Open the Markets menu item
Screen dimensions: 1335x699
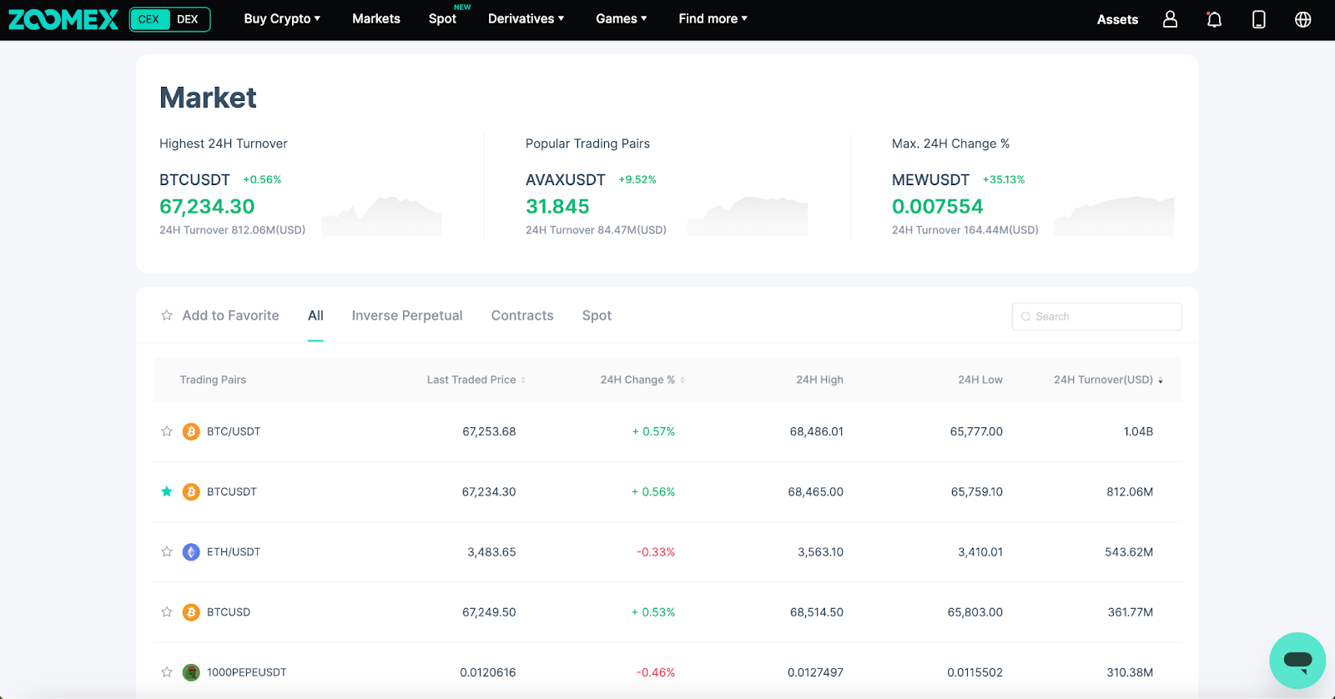[376, 18]
